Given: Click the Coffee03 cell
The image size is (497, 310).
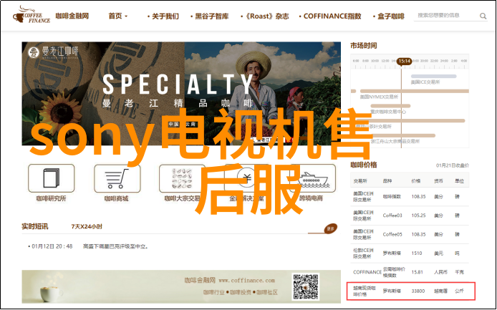Looking at the screenshot, I should point(392,215).
